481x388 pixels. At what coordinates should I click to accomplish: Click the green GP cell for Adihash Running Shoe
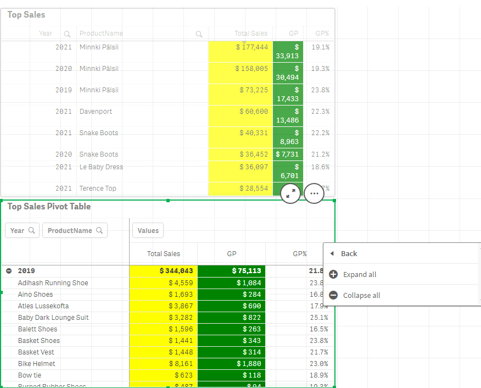pos(231,282)
